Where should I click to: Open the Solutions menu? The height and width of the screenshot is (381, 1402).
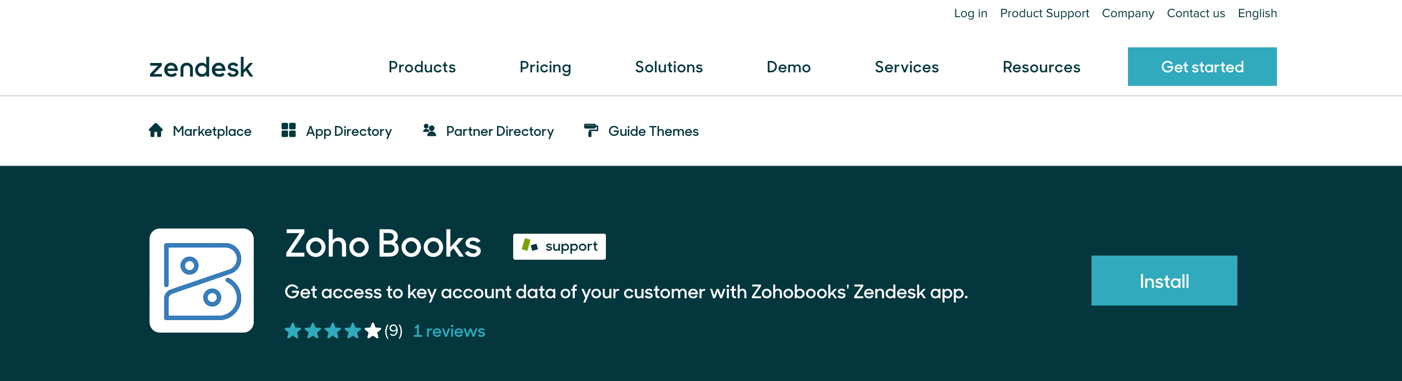[668, 67]
